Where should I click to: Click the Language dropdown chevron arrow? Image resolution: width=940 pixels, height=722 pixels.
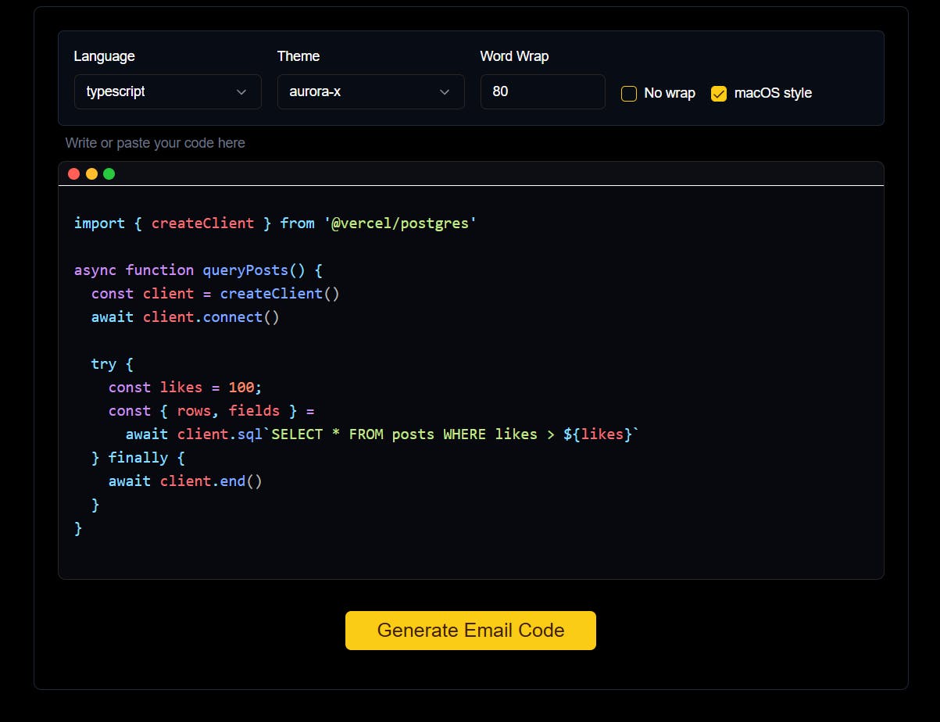click(241, 92)
